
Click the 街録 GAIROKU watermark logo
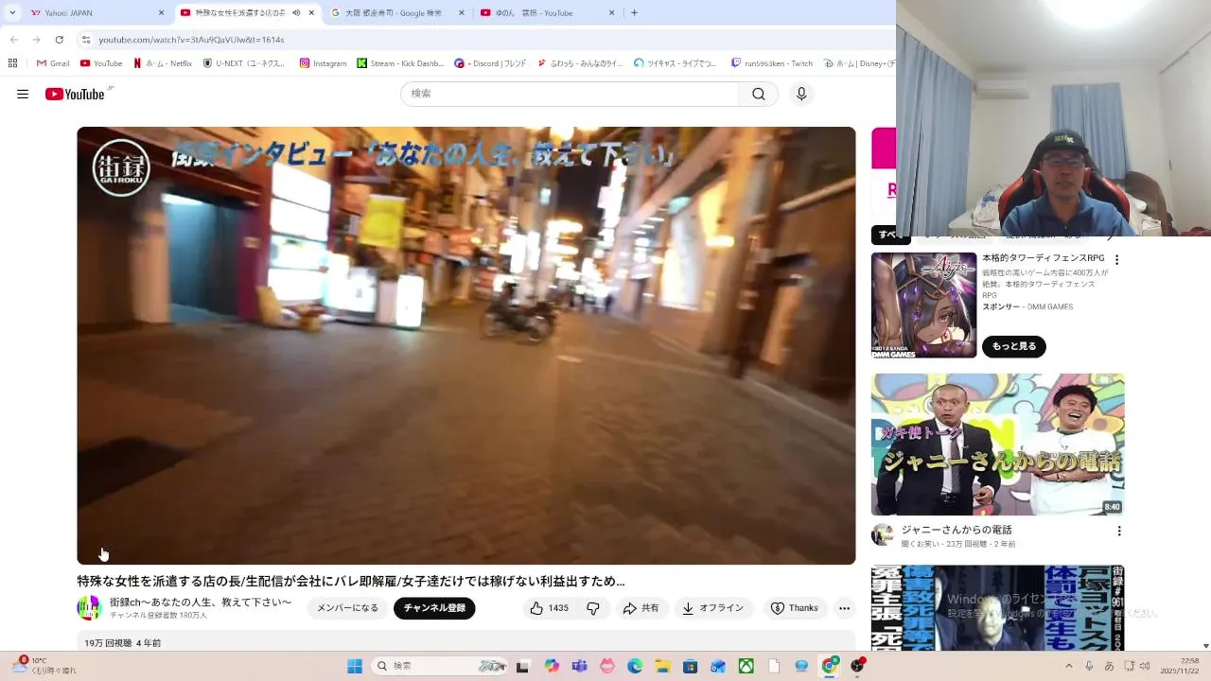tap(121, 167)
